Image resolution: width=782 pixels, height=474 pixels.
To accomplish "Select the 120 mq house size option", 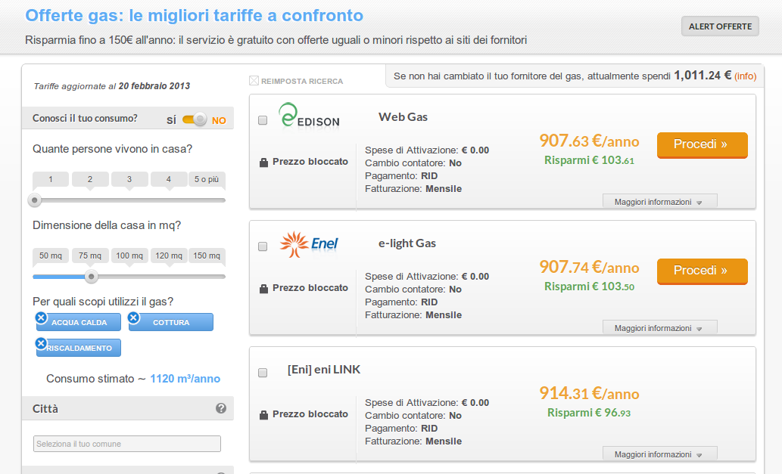I will click(x=169, y=256).
